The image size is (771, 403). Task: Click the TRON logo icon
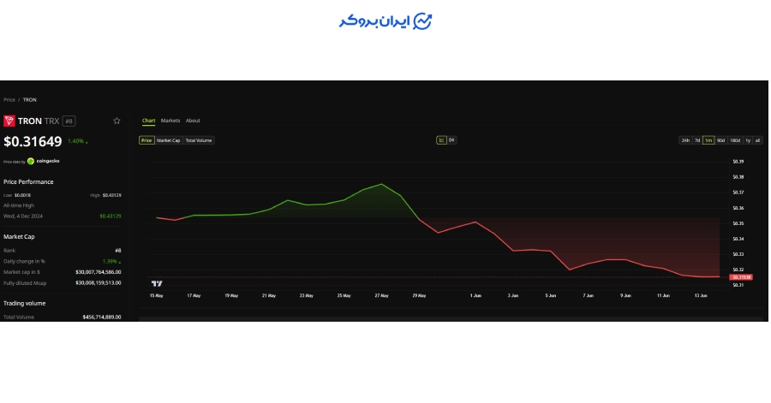click(9, 121)
